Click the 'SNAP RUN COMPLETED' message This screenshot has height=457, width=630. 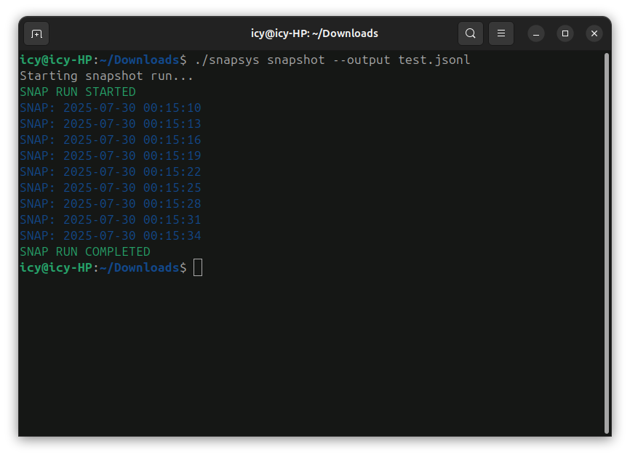(x=84, y=251)
